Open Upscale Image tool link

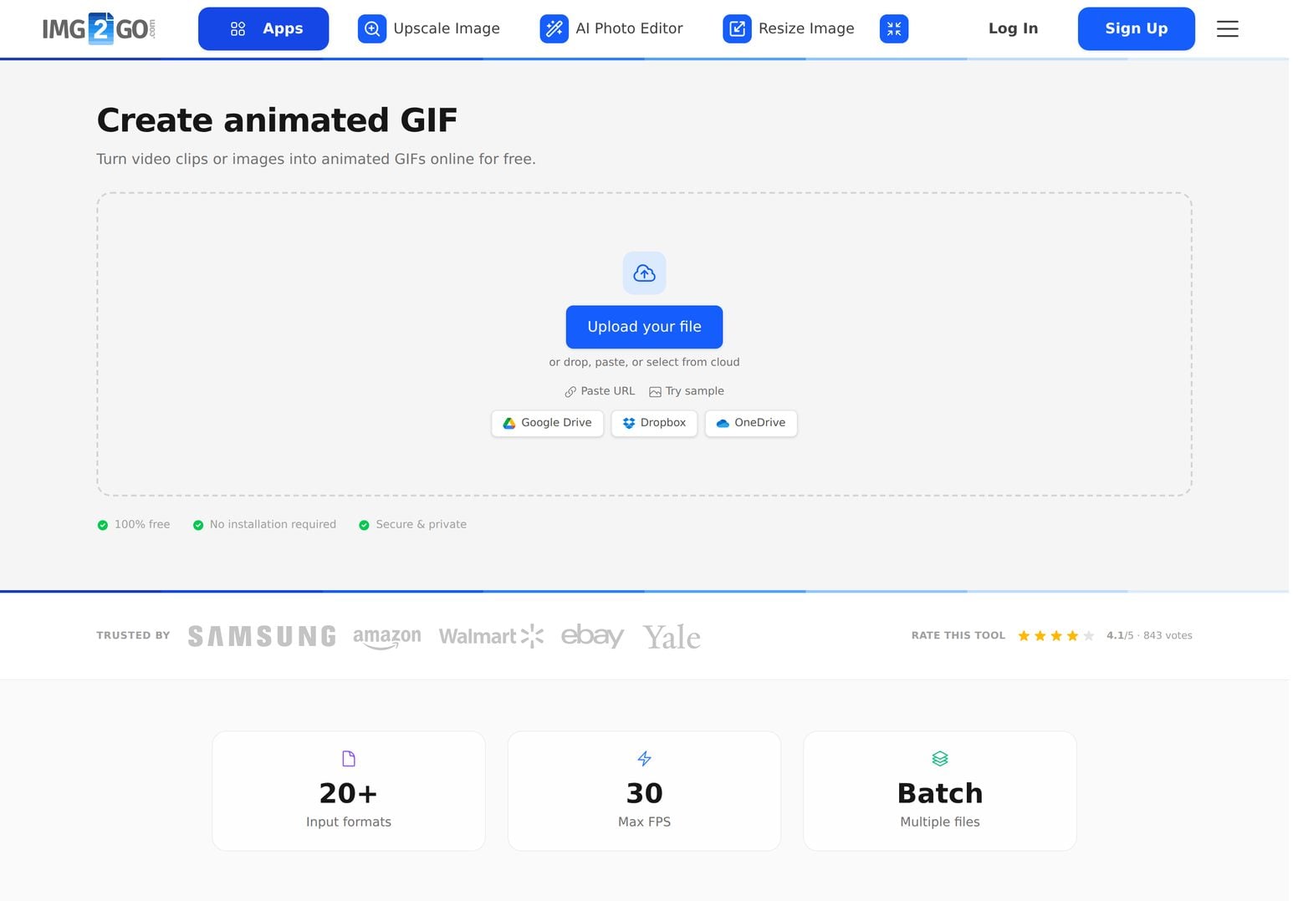[x=429, y=28]
